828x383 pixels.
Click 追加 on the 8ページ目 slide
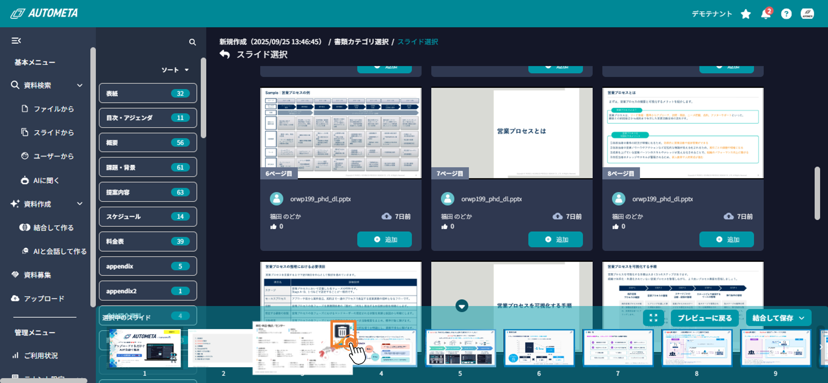pyautogui.click(x=726, y=239)
